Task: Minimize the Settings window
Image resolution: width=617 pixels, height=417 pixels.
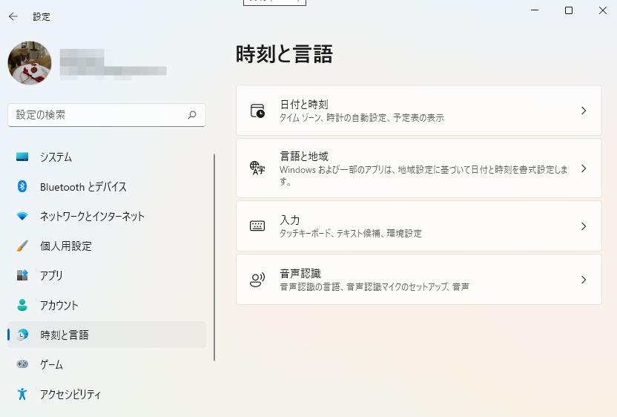Action: click(535, 10)
